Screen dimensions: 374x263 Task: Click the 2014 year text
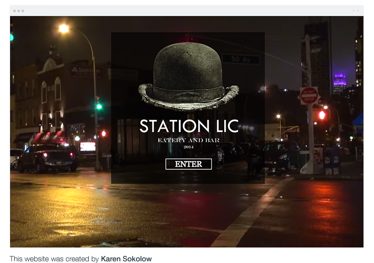[189, 147]
